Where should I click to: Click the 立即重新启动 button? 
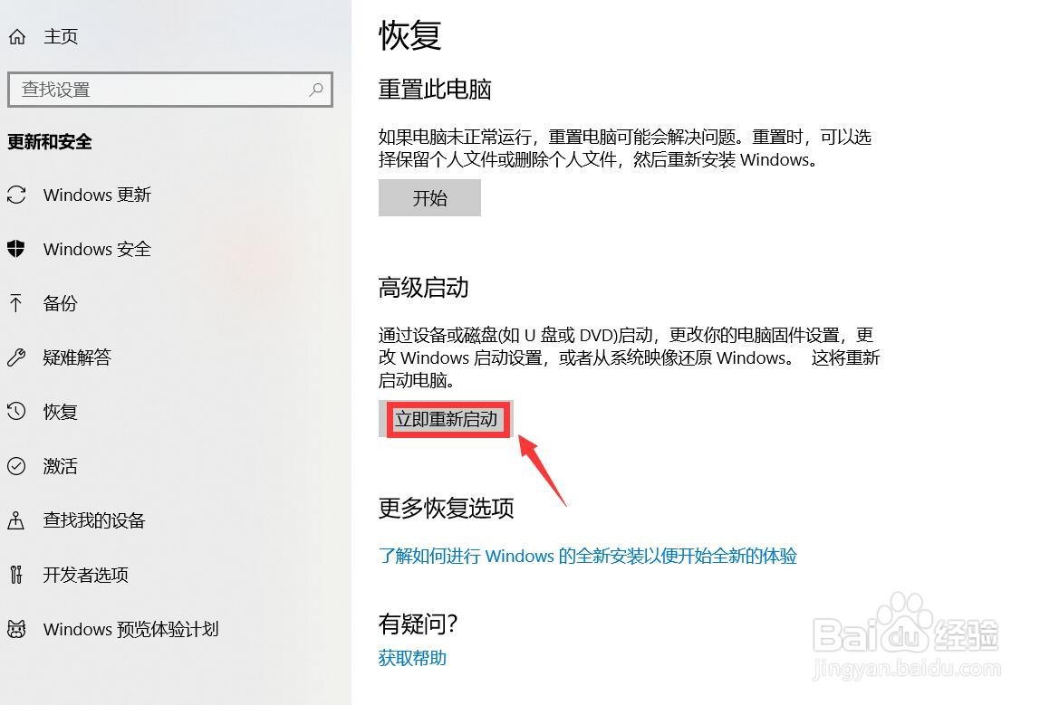pos(446,419)
